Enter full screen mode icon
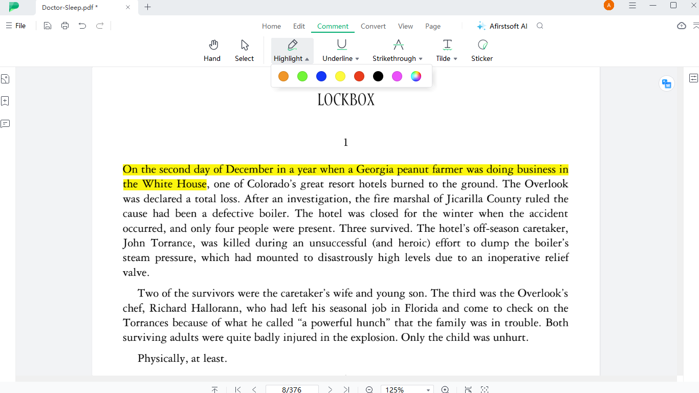 pyautogui.click(x=485, y=390)
